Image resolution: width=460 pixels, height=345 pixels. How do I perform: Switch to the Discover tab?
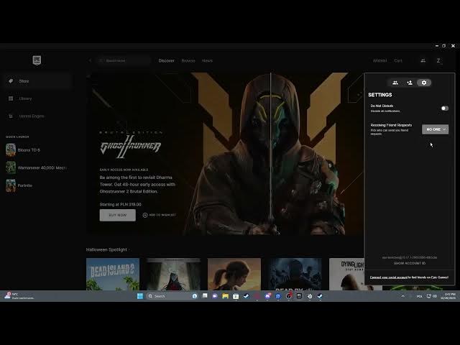[x=166, y=60]
